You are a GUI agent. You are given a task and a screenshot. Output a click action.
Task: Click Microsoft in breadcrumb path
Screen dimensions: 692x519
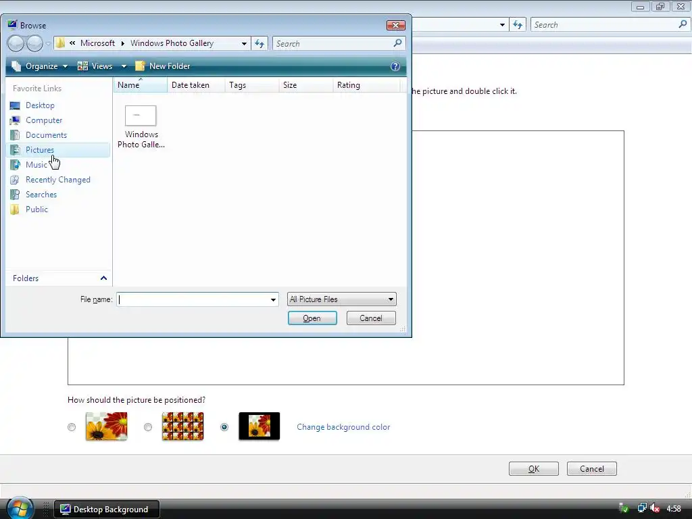tap(97, 43)
